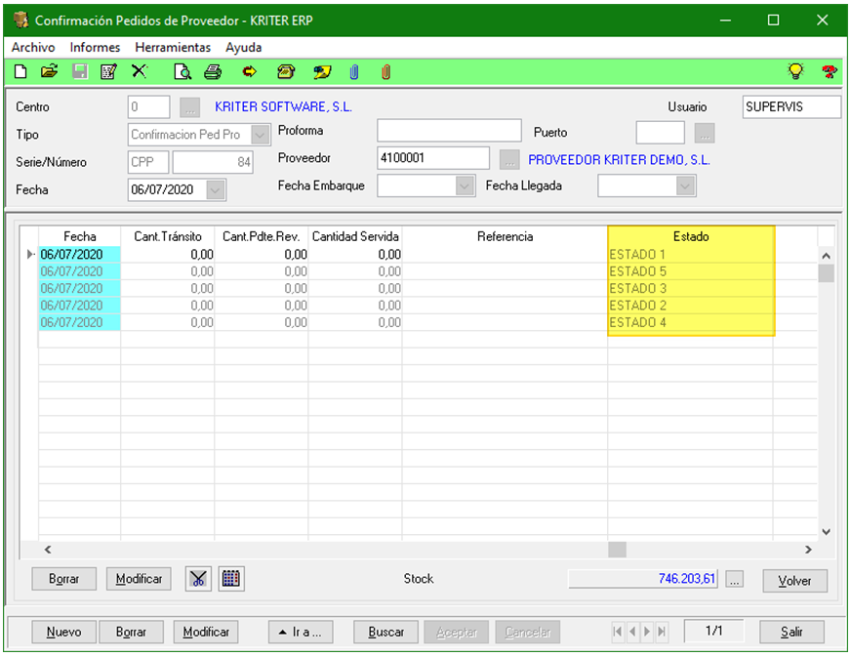
Task: Click the Buscar button
Action: coord(385,632)
